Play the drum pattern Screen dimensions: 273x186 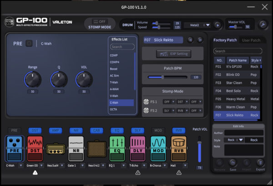click(217, 25)
